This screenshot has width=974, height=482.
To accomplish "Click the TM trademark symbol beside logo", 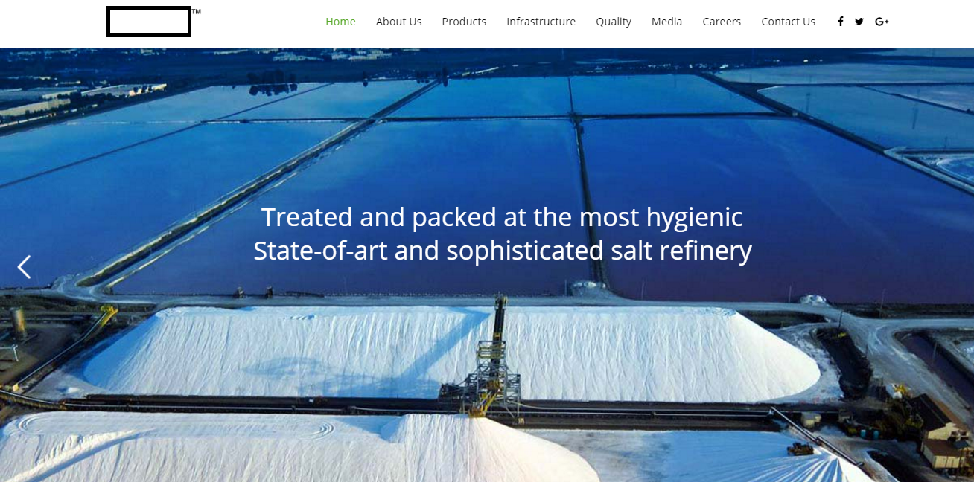I will (x=197, y=12).
